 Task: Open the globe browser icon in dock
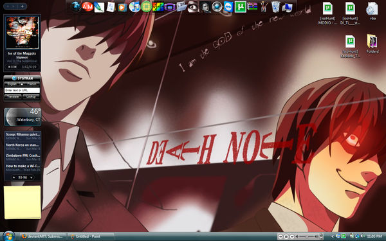[x=76, y=6]
